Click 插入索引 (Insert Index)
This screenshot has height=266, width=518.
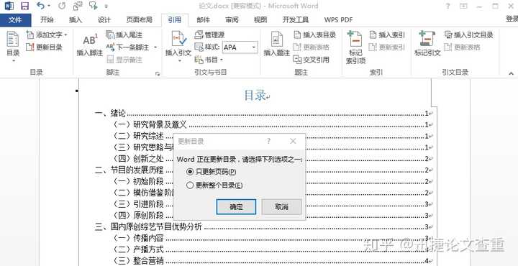click(387, 35)
